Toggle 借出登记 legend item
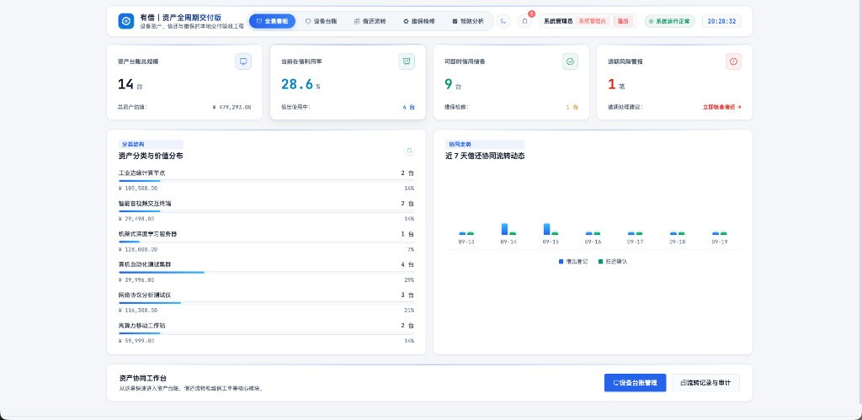The height and width of the screenshot is (420, 862). [572, 262]
